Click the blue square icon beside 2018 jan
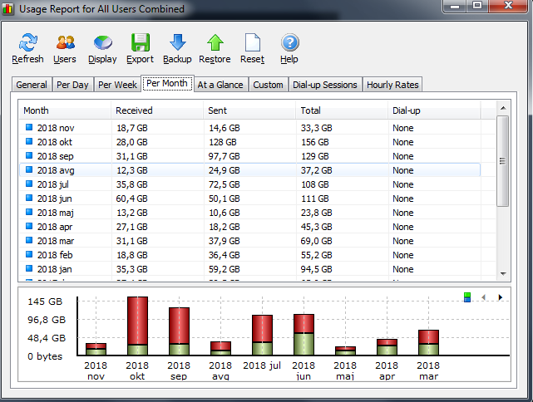This screenshot has width=533, height=402. pyautogui.click(x=29, y=268)
